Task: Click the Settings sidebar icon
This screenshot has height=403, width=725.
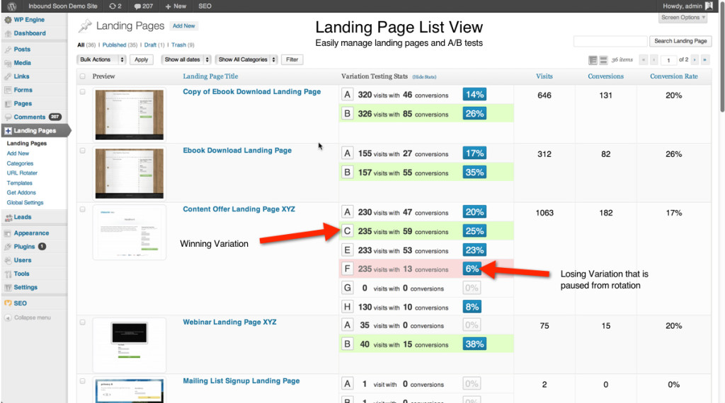Action: (8, 287)
